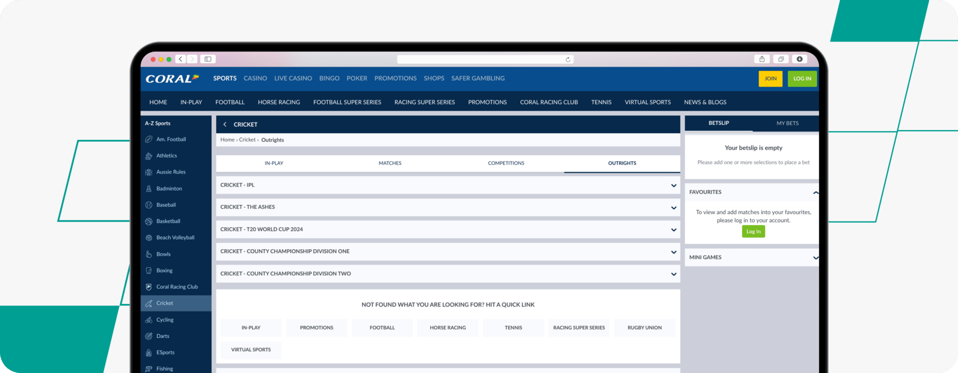Go to Horse Racing in navigation bar

(279, 102)
